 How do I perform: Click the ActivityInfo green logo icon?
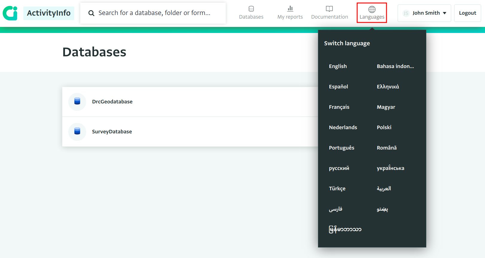[x=10, y=13]
